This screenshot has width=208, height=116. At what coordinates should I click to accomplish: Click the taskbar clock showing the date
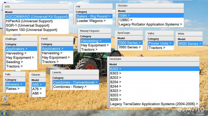[x=200, y=113]
